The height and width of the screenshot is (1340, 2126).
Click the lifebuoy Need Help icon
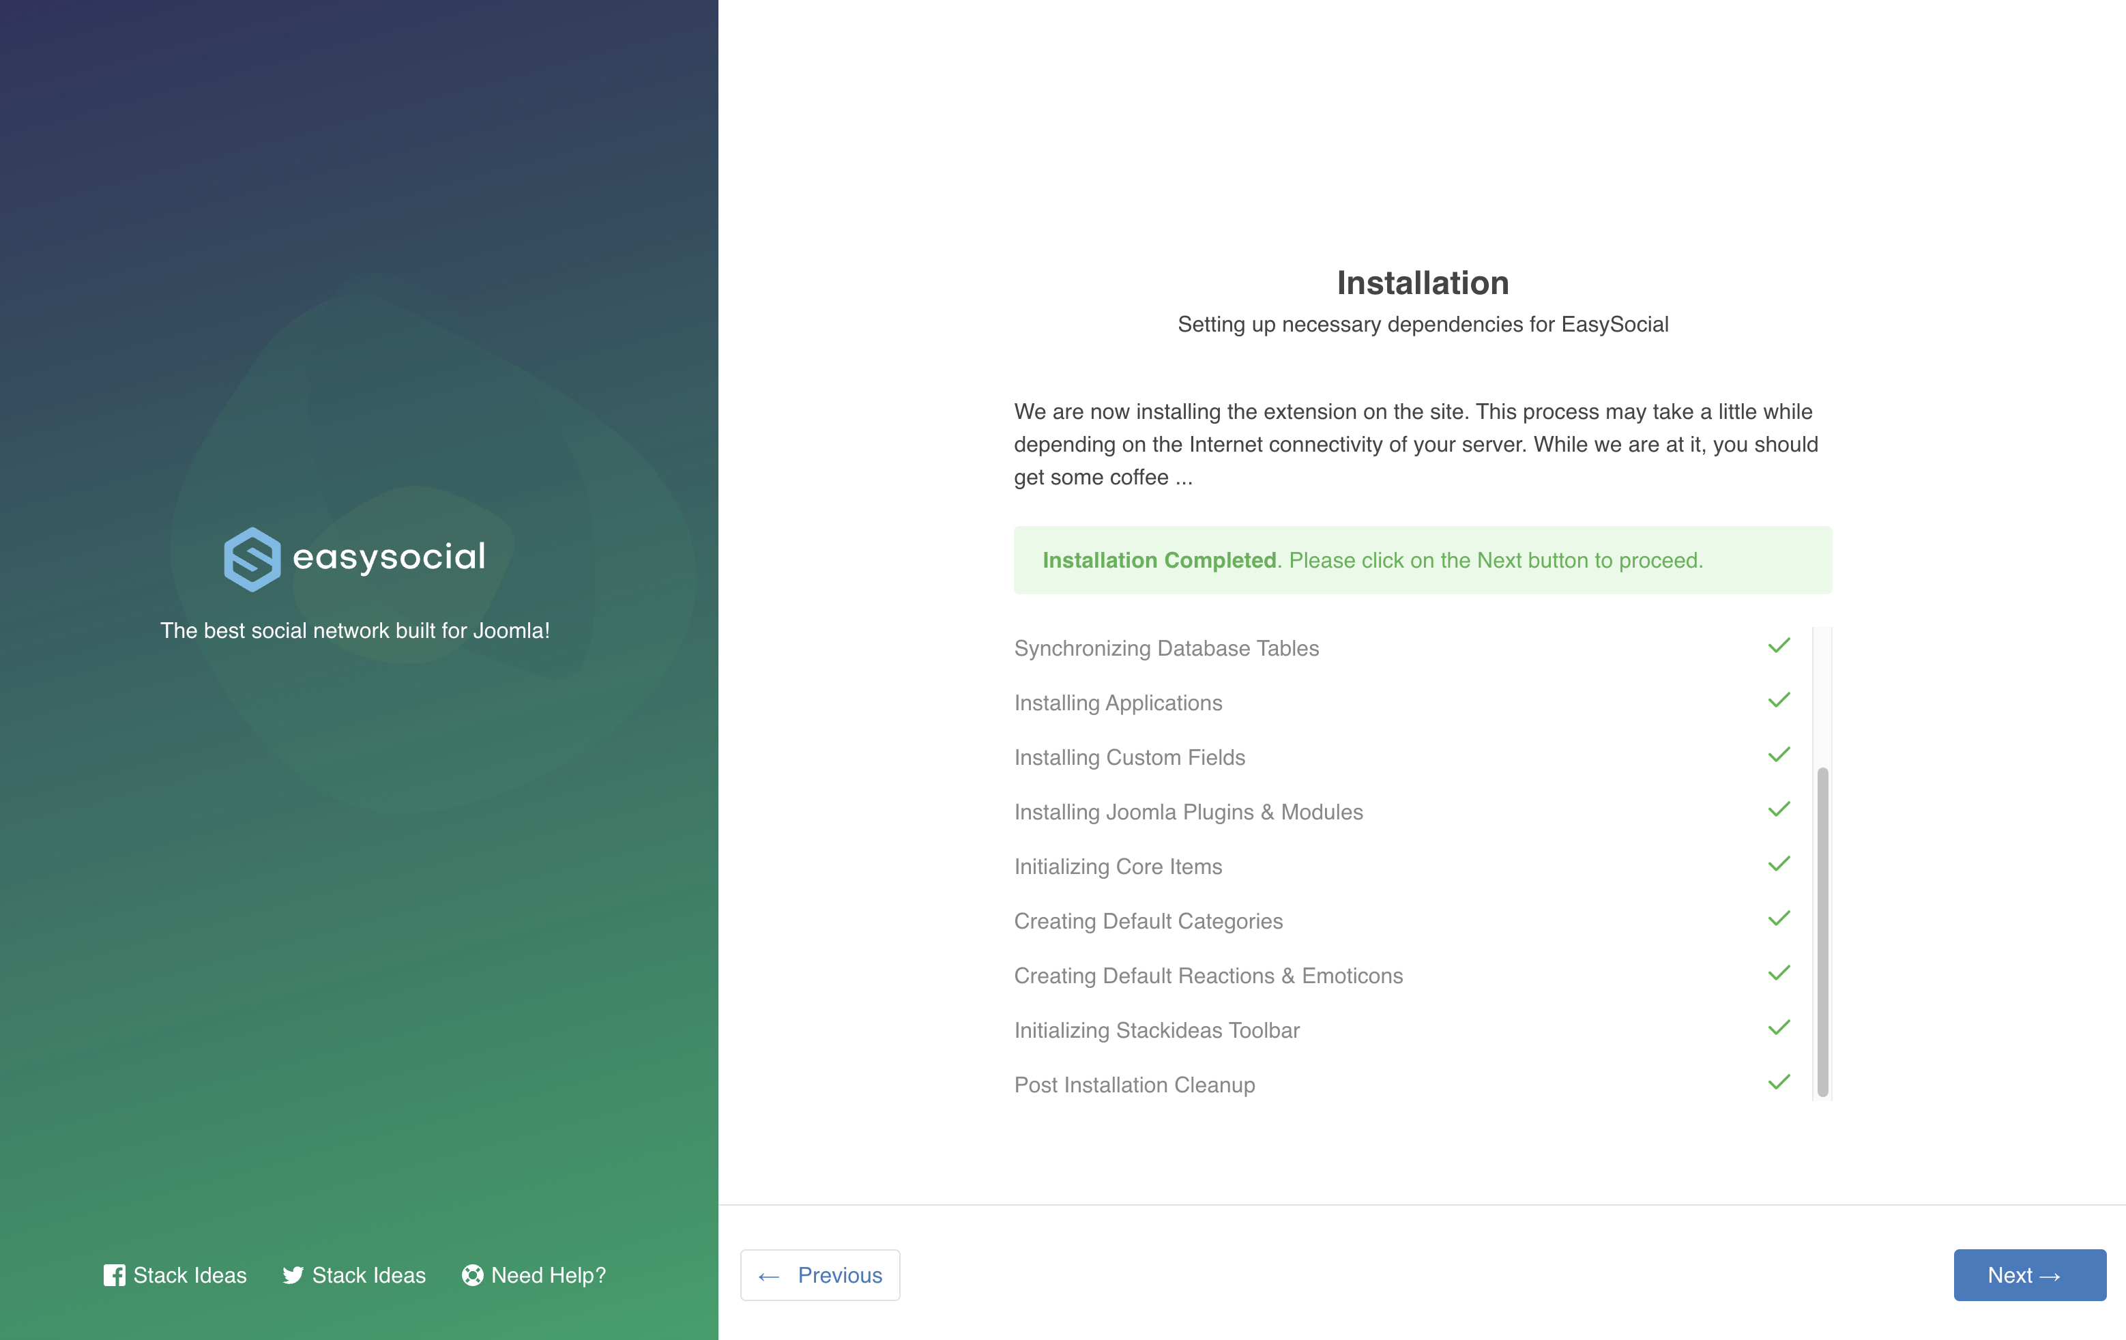(x=472, y=1276)
